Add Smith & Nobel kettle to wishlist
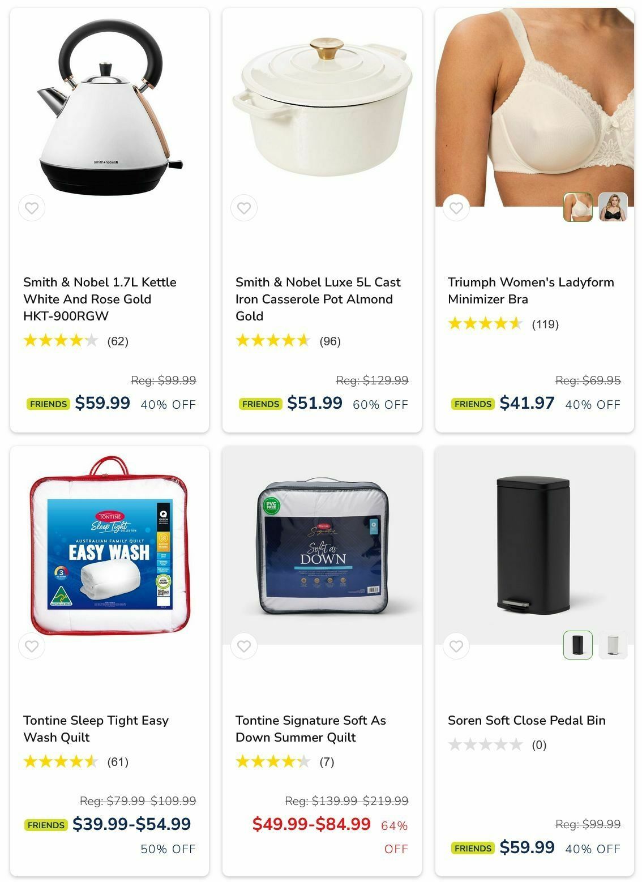 coord(32,208)
